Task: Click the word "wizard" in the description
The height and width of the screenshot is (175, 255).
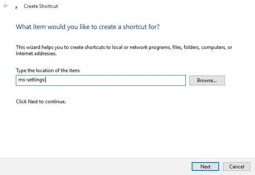Action: (33, 47)
